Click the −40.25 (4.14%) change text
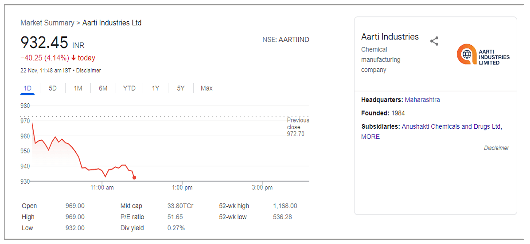The image size is (530, 244). [45, 58]
